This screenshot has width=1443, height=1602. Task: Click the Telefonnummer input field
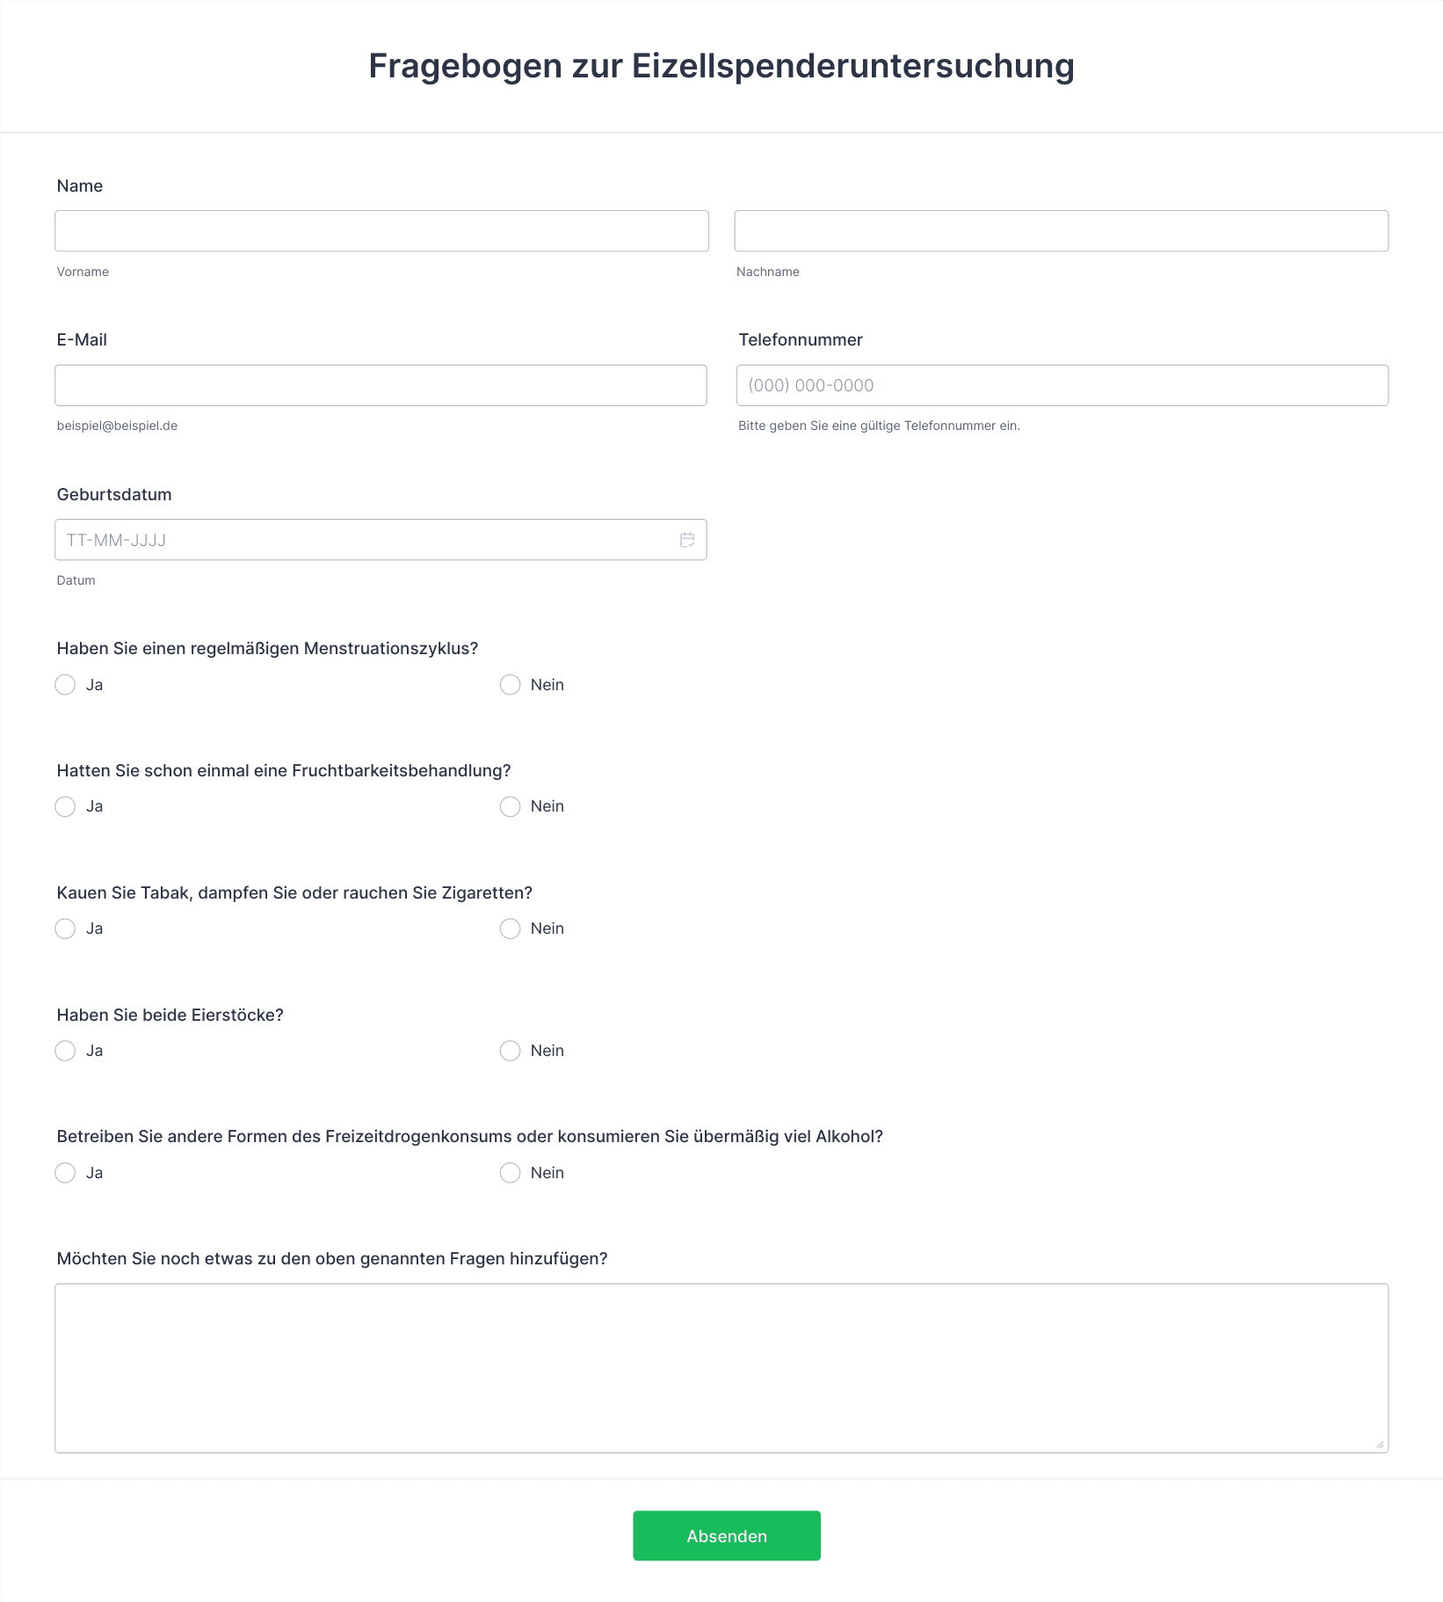tap(1062, 385)
